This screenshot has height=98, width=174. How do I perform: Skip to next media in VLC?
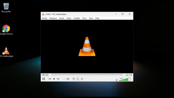coord(58,79)
